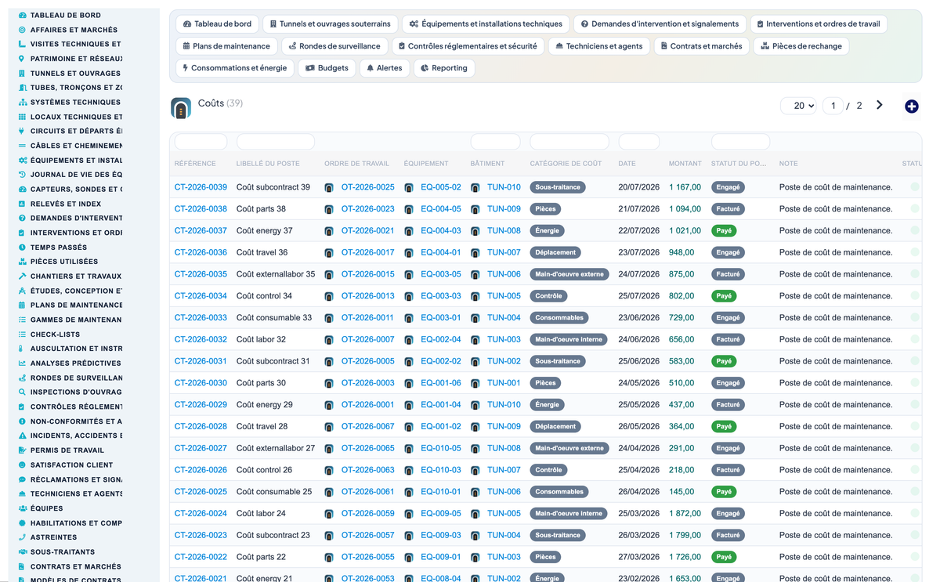
Task: Click Temps passés clock icon in sidebar
Action: (x=22, y=247)
